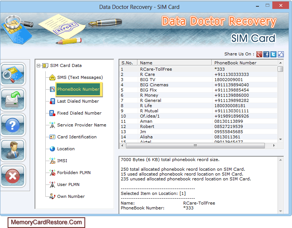Select PhoneBook Number tree item

click(78, 89)
